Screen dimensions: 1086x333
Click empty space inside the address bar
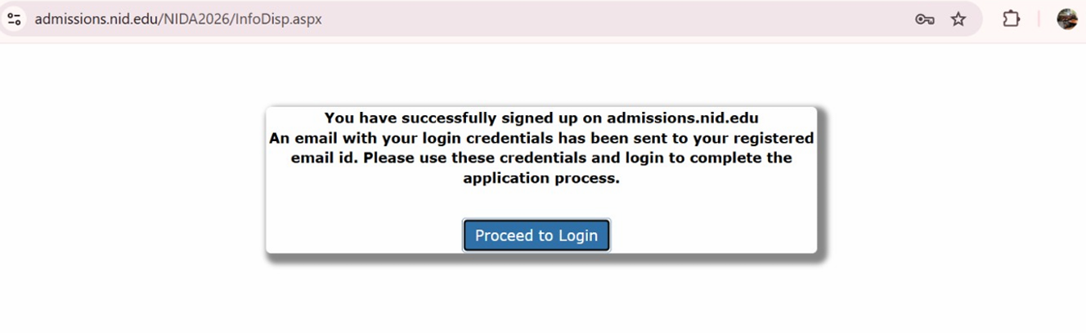(x=613, y=19)
